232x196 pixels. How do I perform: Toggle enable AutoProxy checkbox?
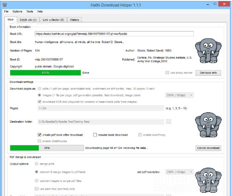140,135
